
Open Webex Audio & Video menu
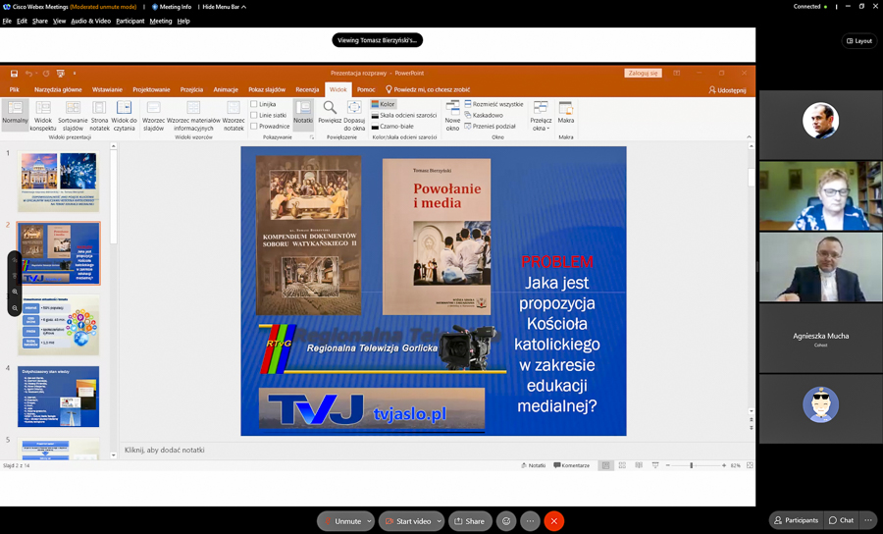[90, 21]
